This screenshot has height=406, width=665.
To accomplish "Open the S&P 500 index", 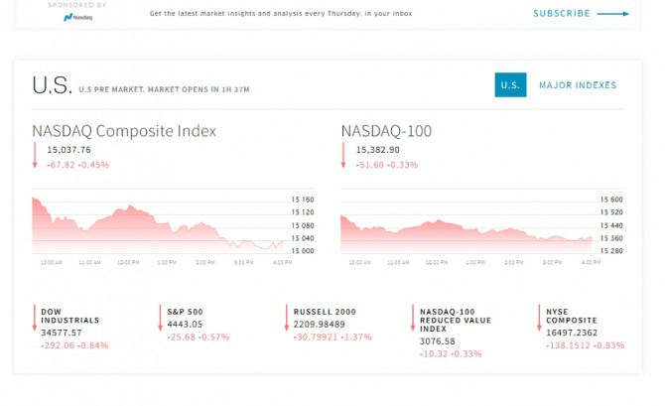I will pos(185,312).
